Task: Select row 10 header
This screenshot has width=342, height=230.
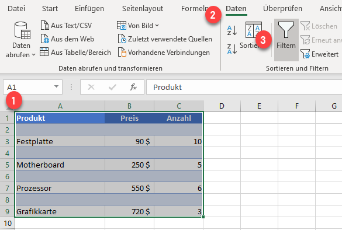Action: (x=7, y=223)
